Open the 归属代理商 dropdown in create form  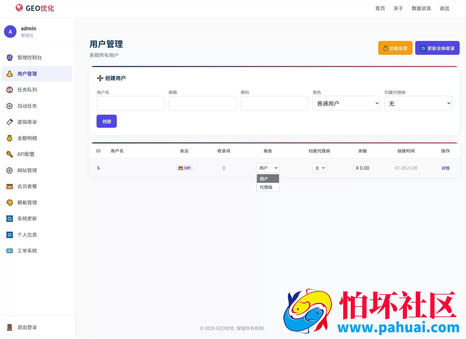coord(418,103)
